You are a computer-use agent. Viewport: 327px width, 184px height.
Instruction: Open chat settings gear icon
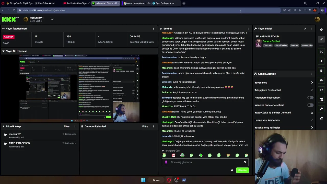[232, 170]
